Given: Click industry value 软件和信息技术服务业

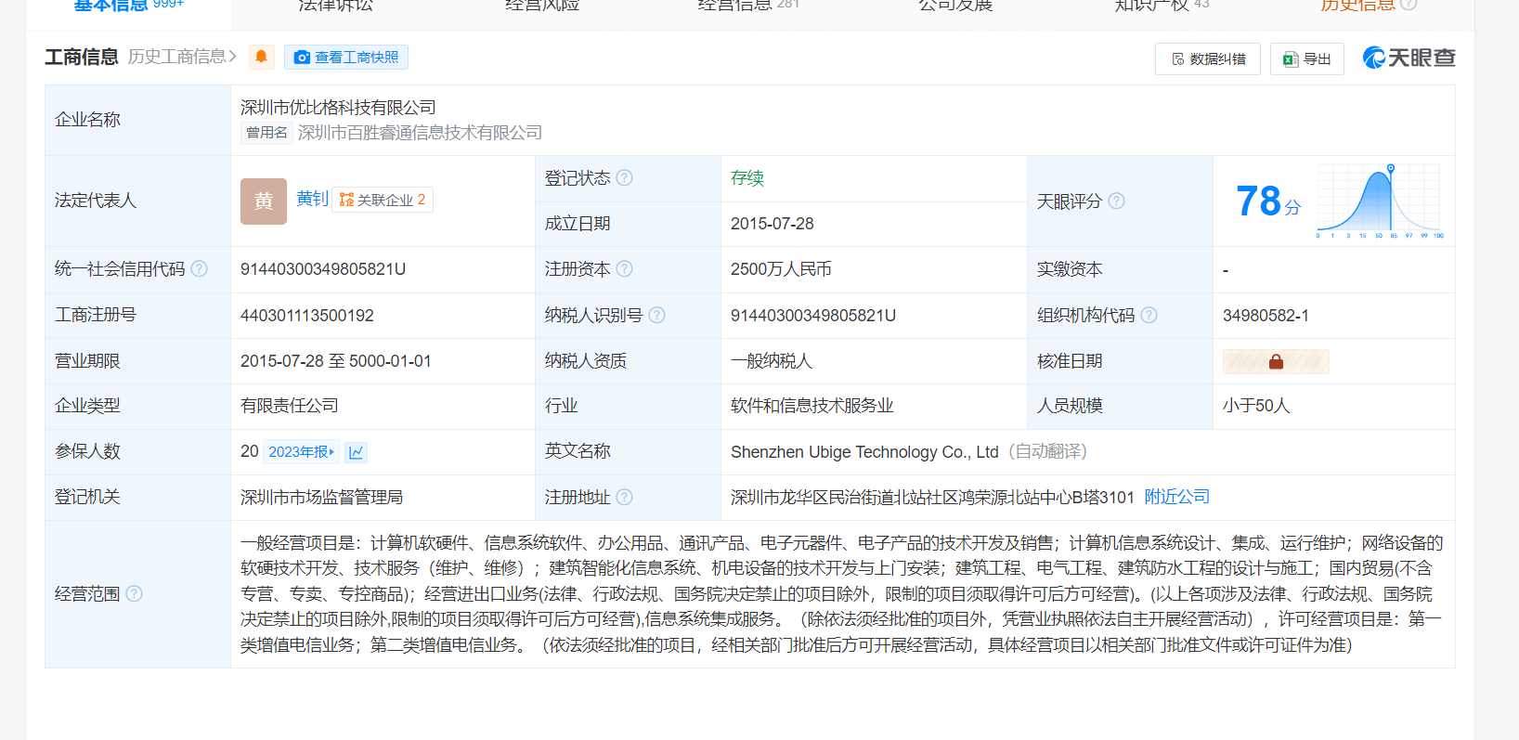Looking at the screenshot, I should (812, 406).
